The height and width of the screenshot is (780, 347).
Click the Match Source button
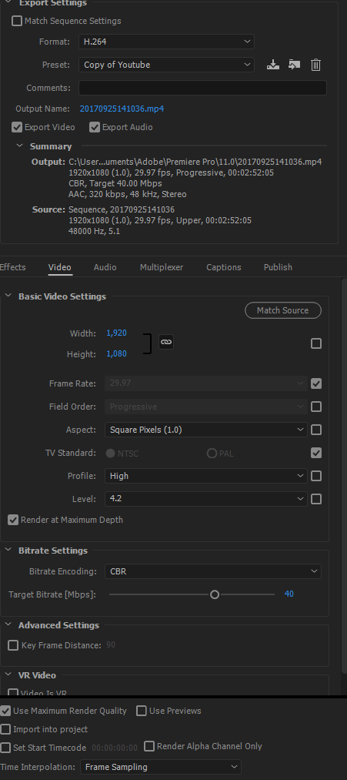(x=283, y=310)
